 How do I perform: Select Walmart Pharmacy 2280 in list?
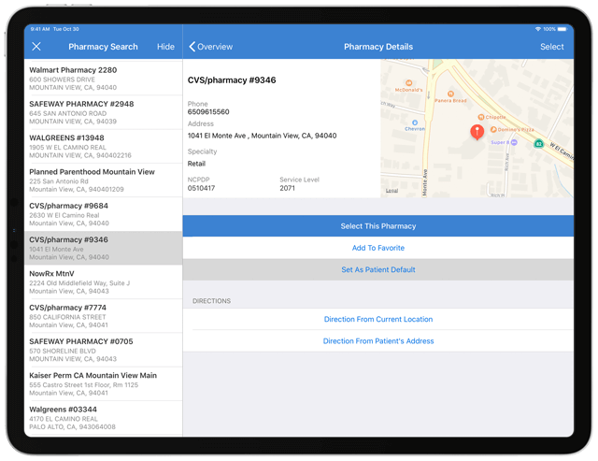(x=103, y=79)
